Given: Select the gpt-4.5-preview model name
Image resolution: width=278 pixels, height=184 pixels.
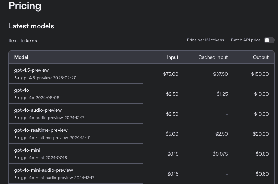Looking at the screenshot, I should [32, 70].
